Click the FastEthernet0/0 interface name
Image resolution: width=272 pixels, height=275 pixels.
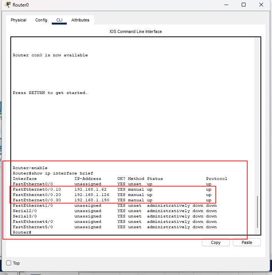pos(33,184)
